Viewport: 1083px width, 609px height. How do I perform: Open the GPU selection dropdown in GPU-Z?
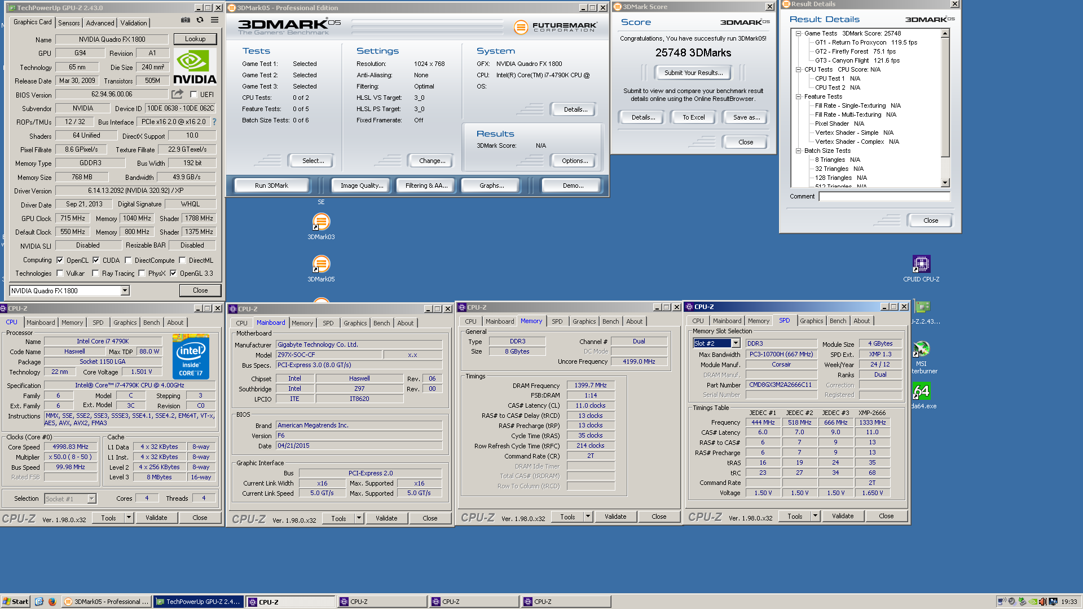click(125, 291)
